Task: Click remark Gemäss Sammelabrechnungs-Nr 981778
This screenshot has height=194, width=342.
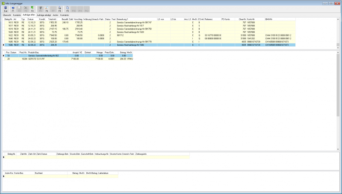Action: (x=134, y=41)
